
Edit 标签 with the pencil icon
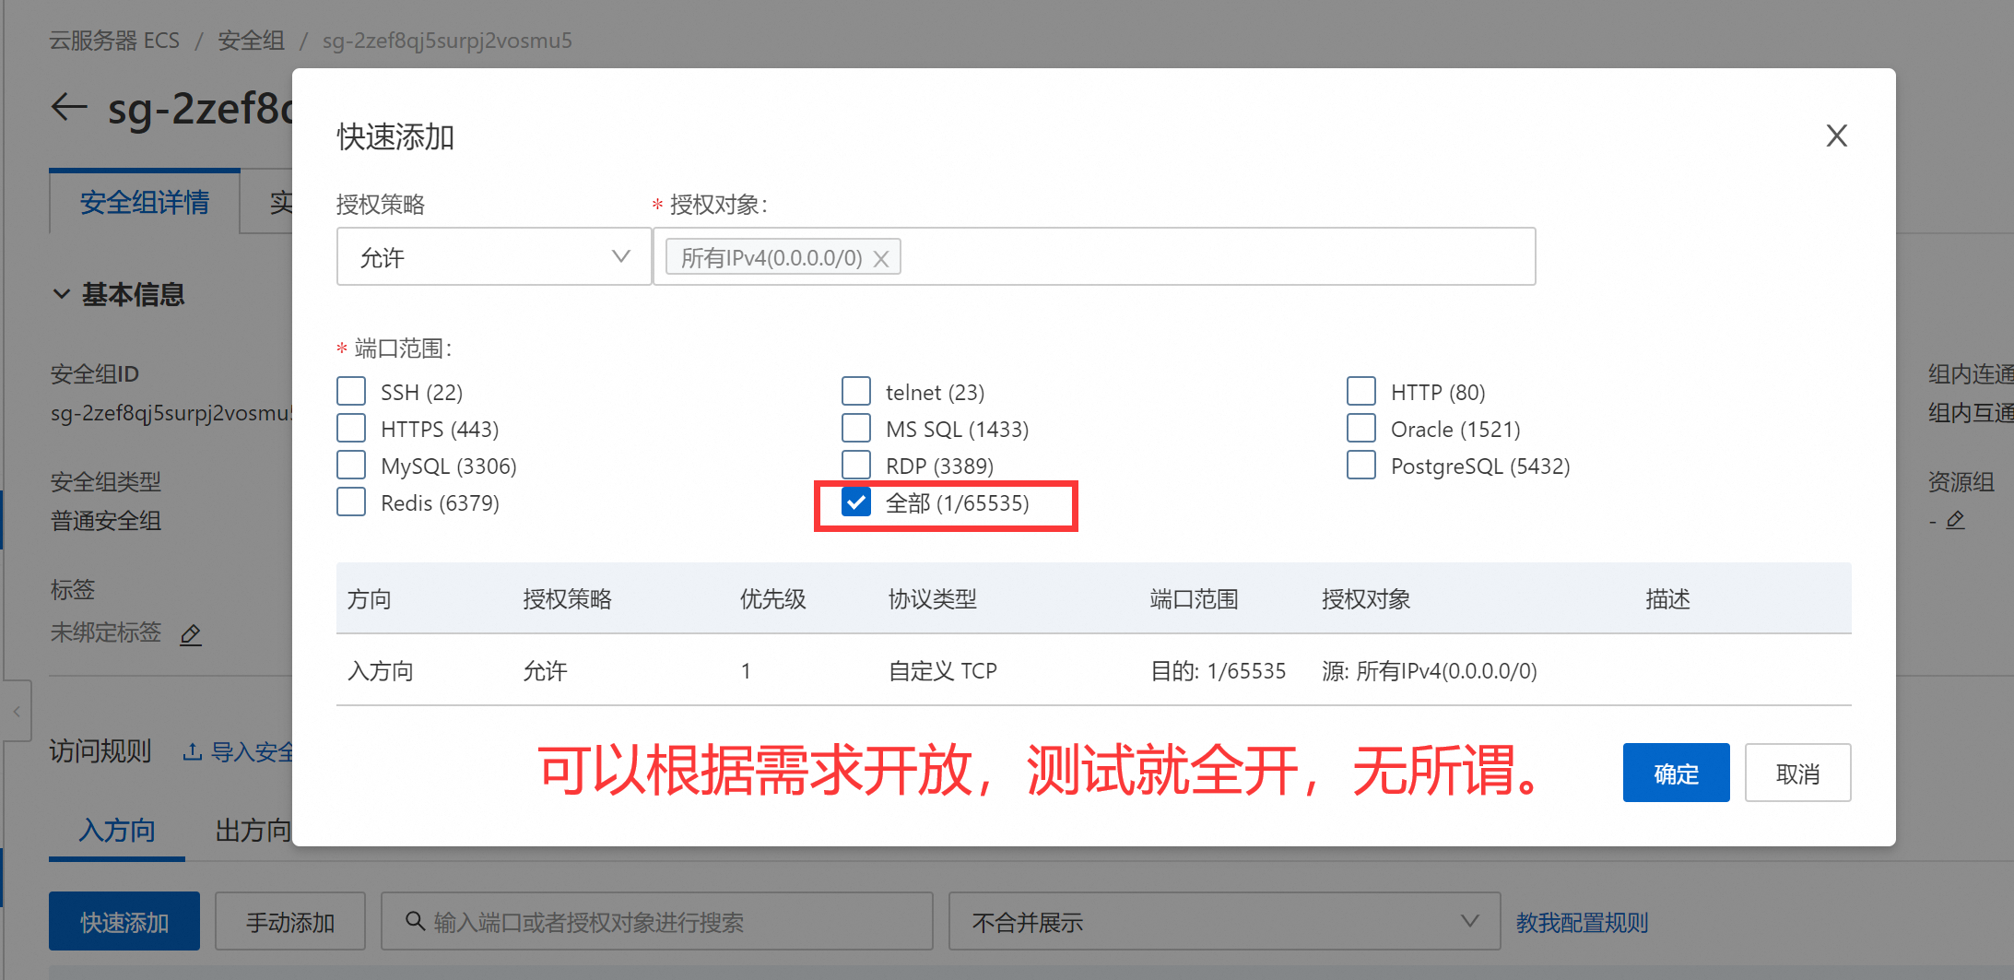191,634
